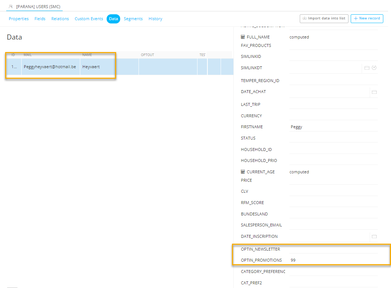
Task: Open calendar picker for DATE_INSCRIPTION field
Action: [x=374, y=237]
